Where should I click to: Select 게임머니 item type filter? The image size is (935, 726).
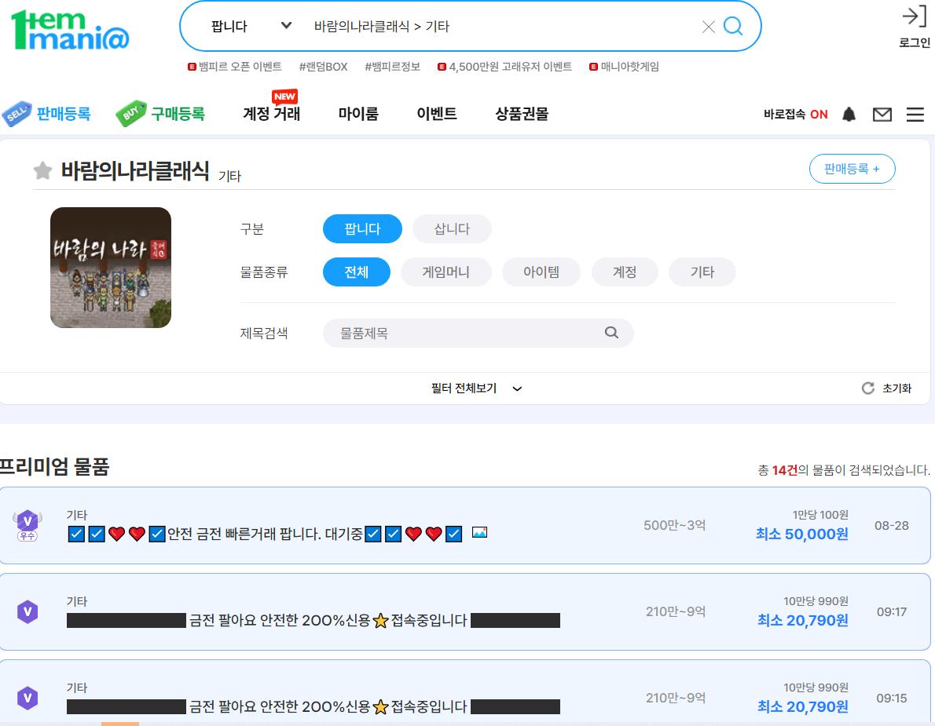[x=445, y=272]
